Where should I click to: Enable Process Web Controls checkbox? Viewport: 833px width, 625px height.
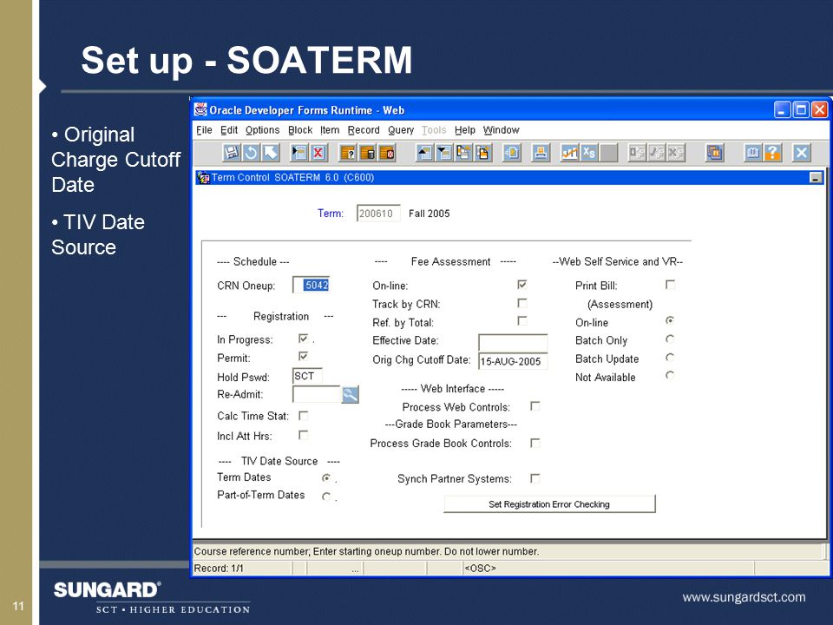535,406
